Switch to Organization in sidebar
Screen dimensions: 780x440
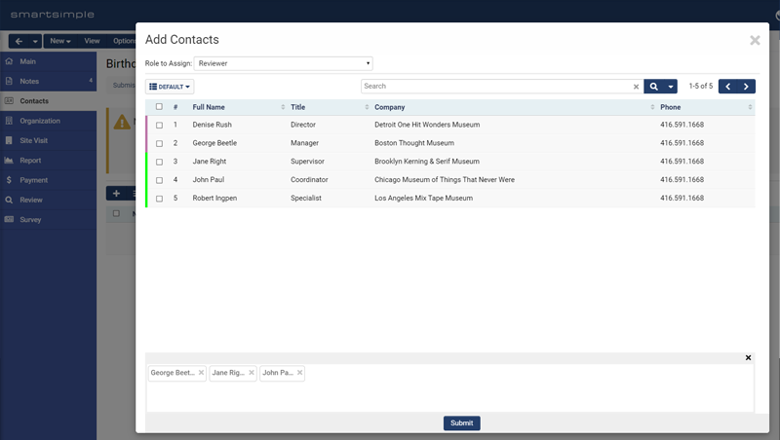40,121
